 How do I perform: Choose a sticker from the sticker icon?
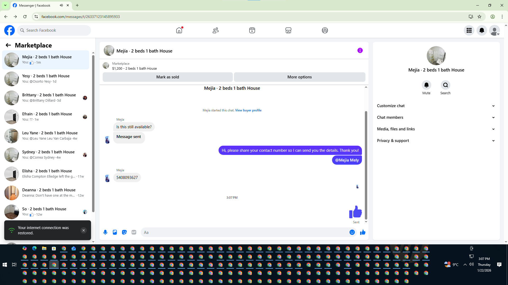pyautogui.click(x=124, y=232)
